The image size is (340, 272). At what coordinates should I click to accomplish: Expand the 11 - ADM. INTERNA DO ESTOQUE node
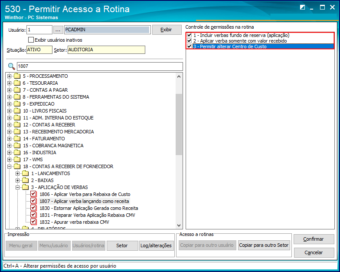pos(10,118)
